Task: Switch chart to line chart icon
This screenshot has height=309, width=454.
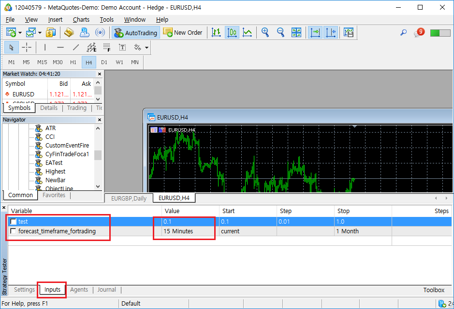Action: click(247, 33)
